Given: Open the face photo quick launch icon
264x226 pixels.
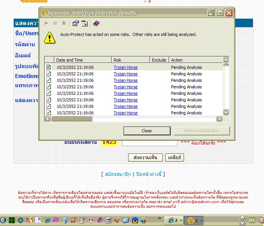Looking at the screenshot, I should (29, 220).
